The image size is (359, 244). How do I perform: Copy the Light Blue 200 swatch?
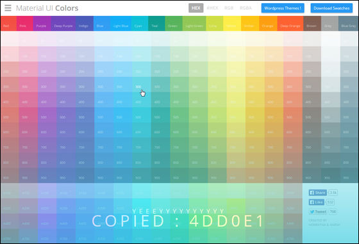[x=122, y=69]
